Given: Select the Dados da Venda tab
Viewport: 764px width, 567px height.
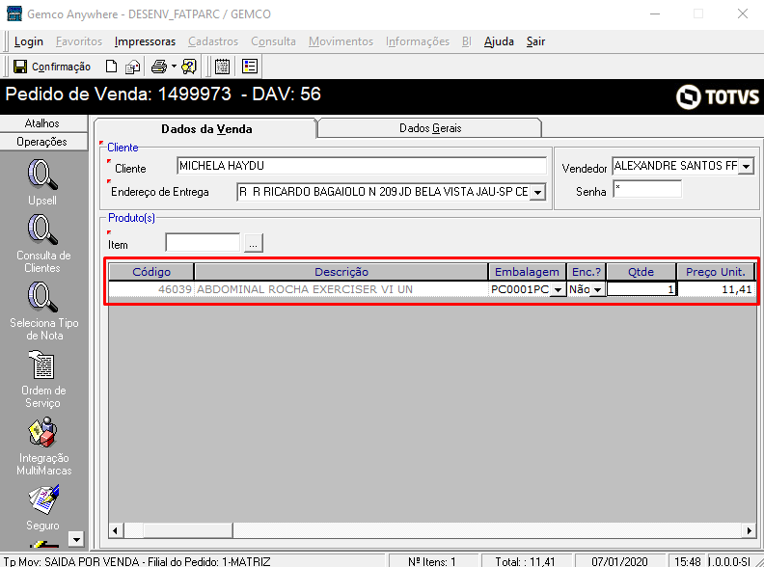Looking at the screenshot, I should [x=206, y=128].
